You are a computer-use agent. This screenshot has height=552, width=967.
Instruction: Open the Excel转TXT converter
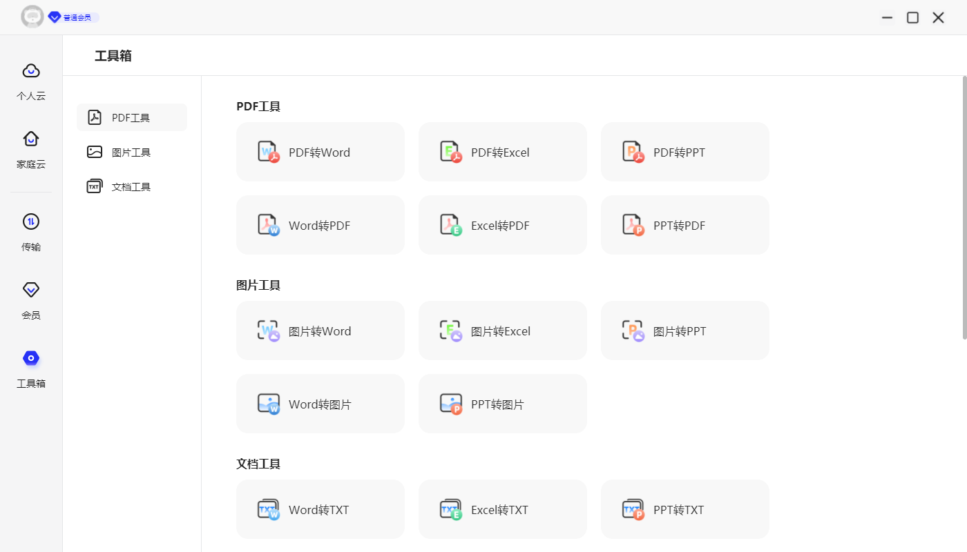point(502,509)
